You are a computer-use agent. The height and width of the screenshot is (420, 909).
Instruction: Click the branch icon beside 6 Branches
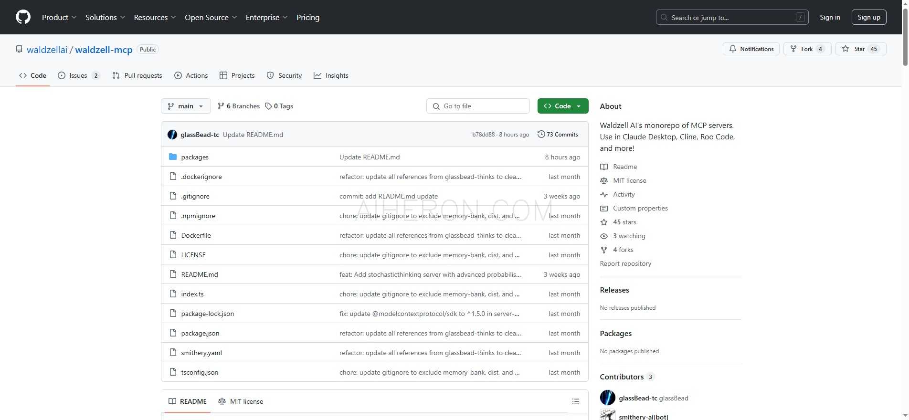[221, 106]
